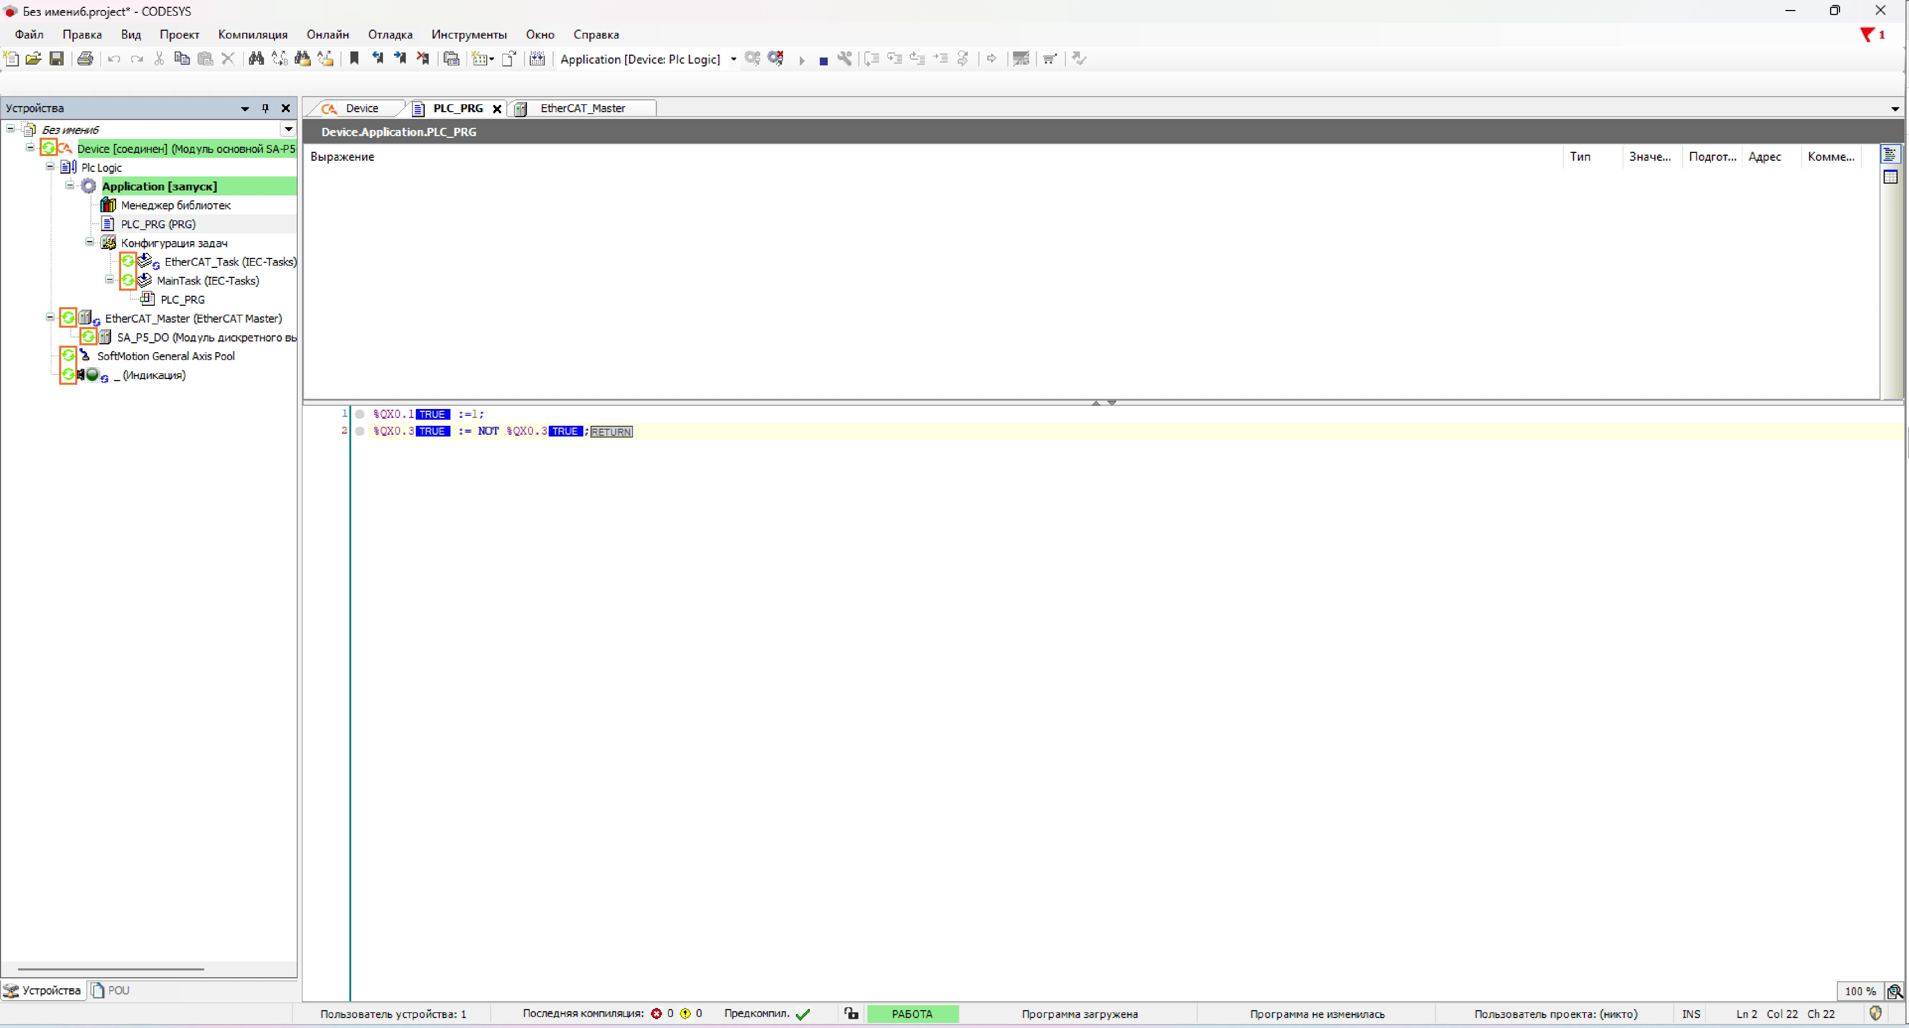Switch to the POU bottom tab
Image resolution: width=1909 pixels, height=1028 pixels.
click(x=110, y=990)
